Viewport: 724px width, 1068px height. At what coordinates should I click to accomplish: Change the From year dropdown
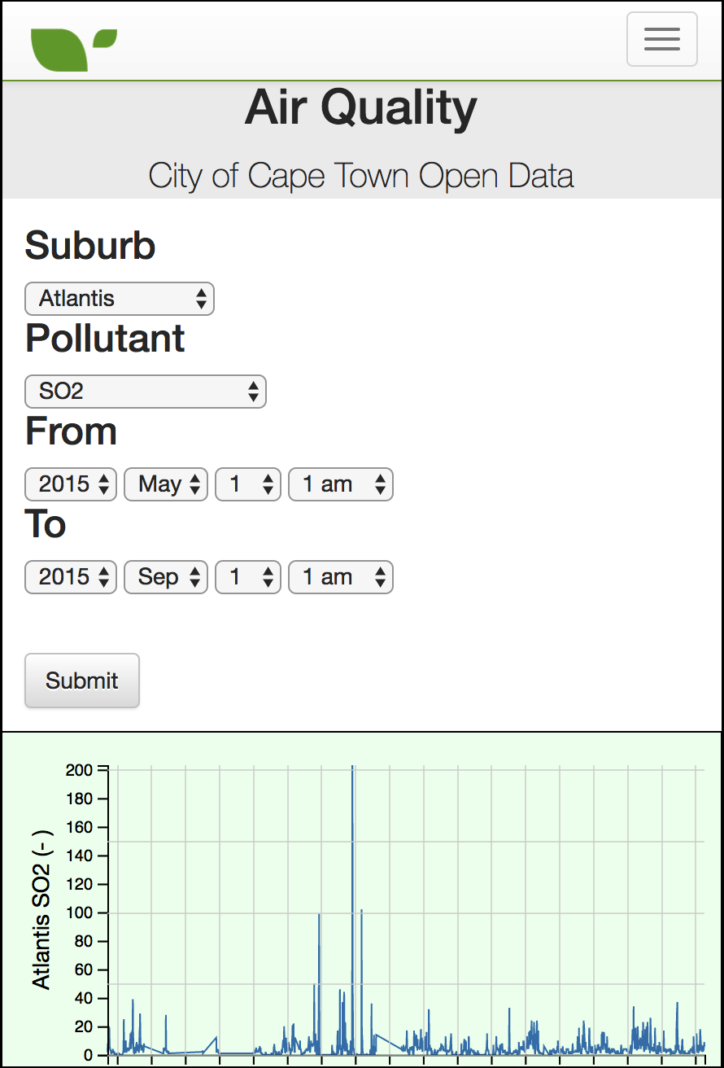pos(71,484)
